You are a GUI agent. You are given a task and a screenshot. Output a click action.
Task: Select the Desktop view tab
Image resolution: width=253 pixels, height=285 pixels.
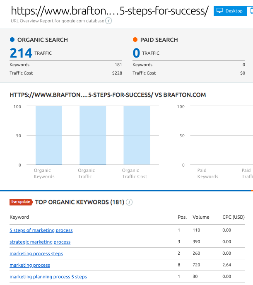pyautogui.click(x=230, y=11)
